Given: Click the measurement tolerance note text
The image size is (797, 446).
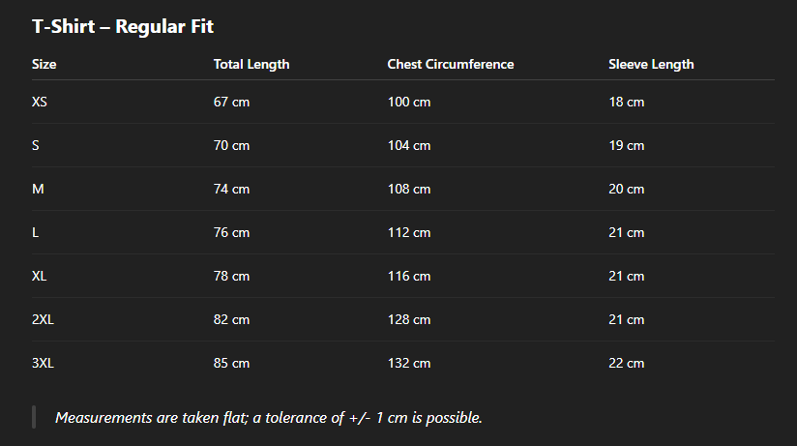Looking at the screenshot, I should (x=269, y=418).
